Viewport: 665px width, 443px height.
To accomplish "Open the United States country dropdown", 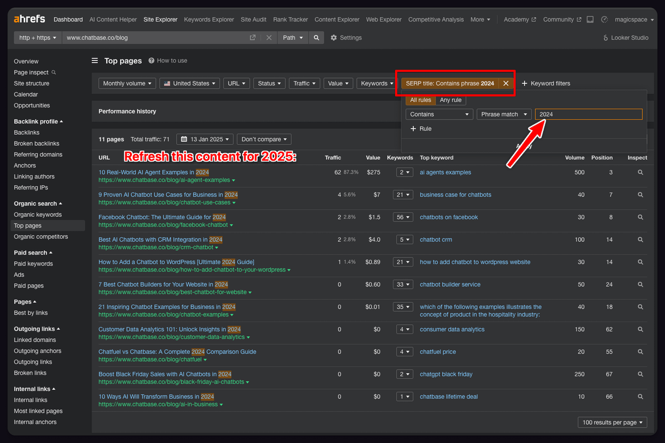I will [x=190, y=83].
